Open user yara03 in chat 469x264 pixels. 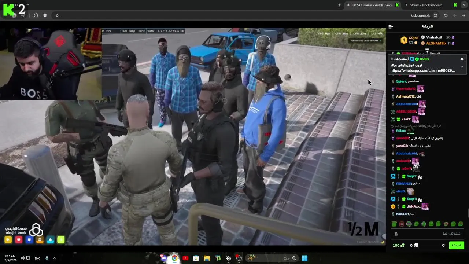tap(402, 146)
